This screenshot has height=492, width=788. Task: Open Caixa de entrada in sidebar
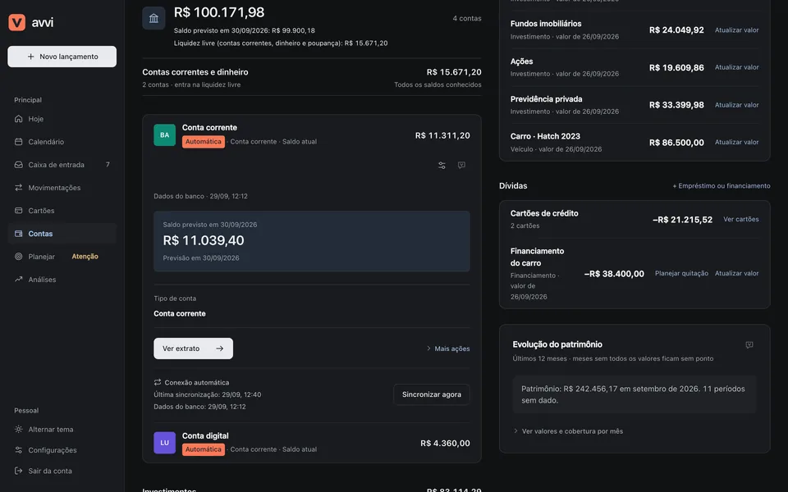pyautogui.click(x=62, y=165)
